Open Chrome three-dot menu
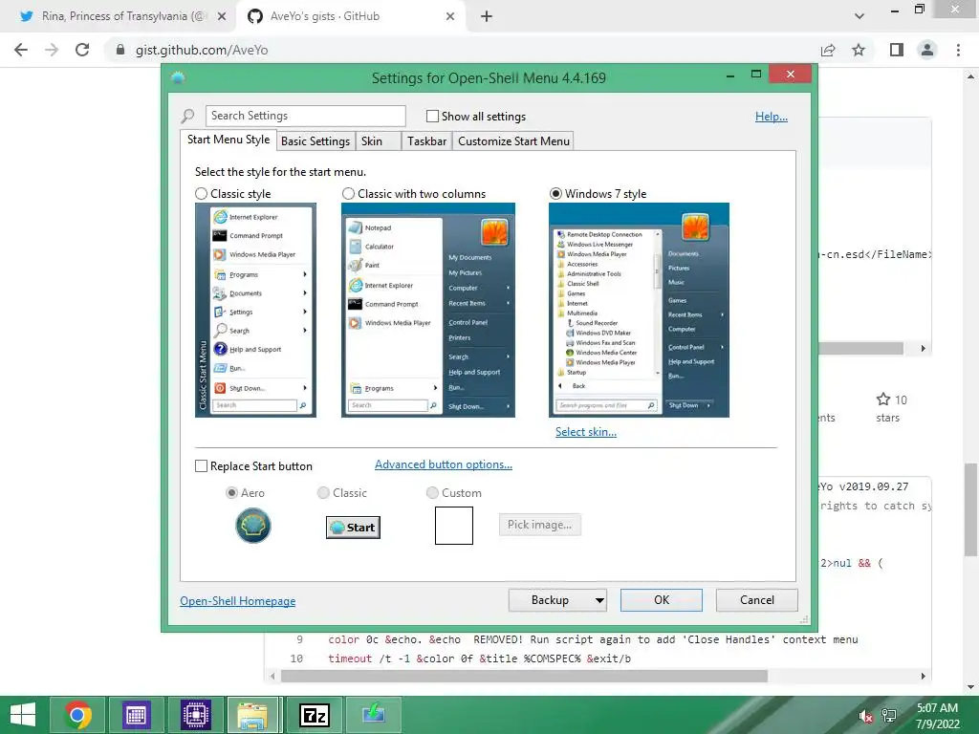Image resolution: width=979 pixels, height=734 pixels. [x=958, y=50]
